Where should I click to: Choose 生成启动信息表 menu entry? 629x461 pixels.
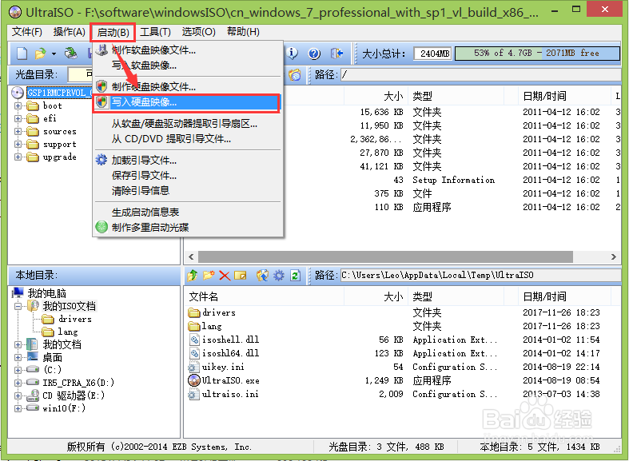pyautogui.click(x=188, y=212)
